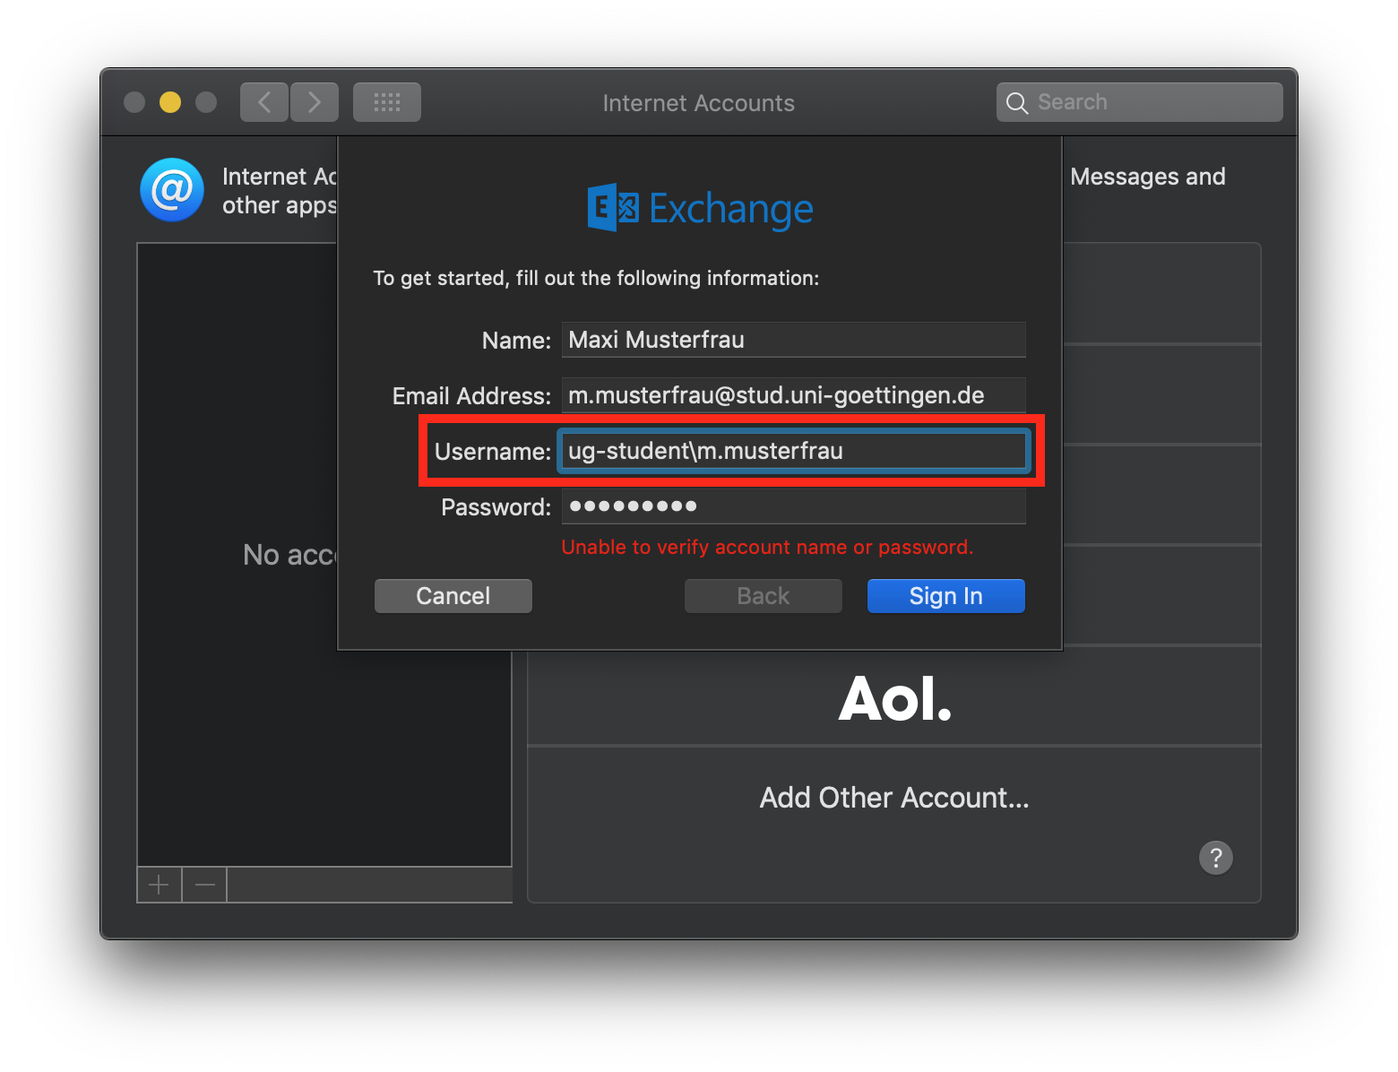
Task: Click the 'To get started' instruction text
Action: coord(596,278)
